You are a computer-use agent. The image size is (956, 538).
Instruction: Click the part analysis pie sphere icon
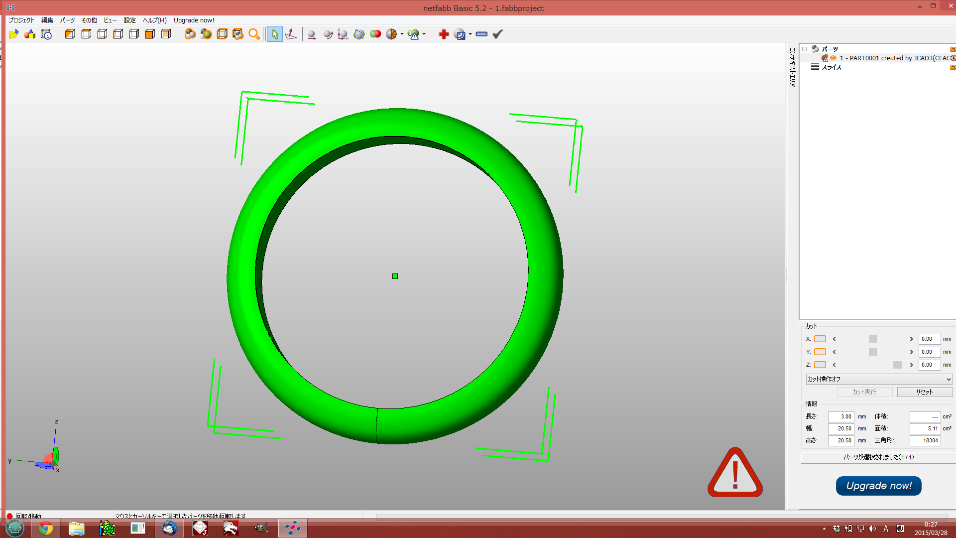[391, 34]
